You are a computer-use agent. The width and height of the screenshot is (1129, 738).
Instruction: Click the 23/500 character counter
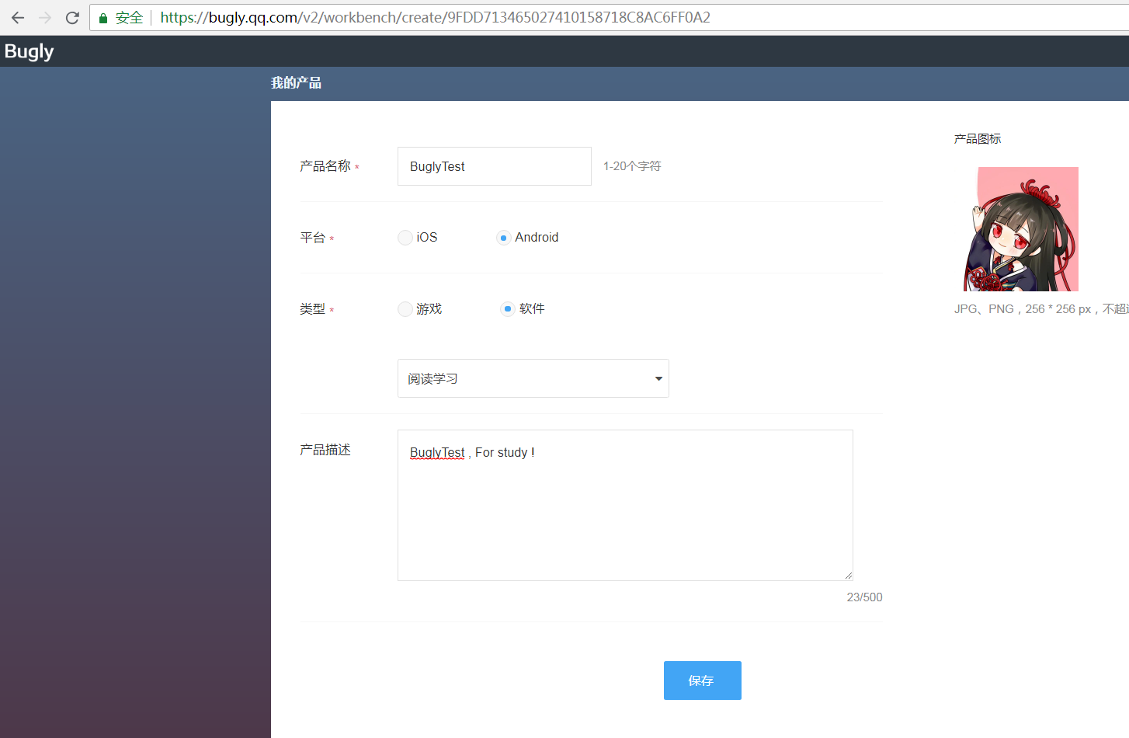coord(864,597)
